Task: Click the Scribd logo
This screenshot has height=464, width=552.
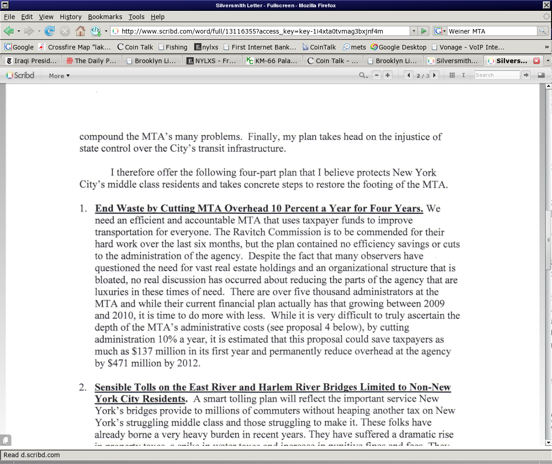Action: (x=20, y=75)
